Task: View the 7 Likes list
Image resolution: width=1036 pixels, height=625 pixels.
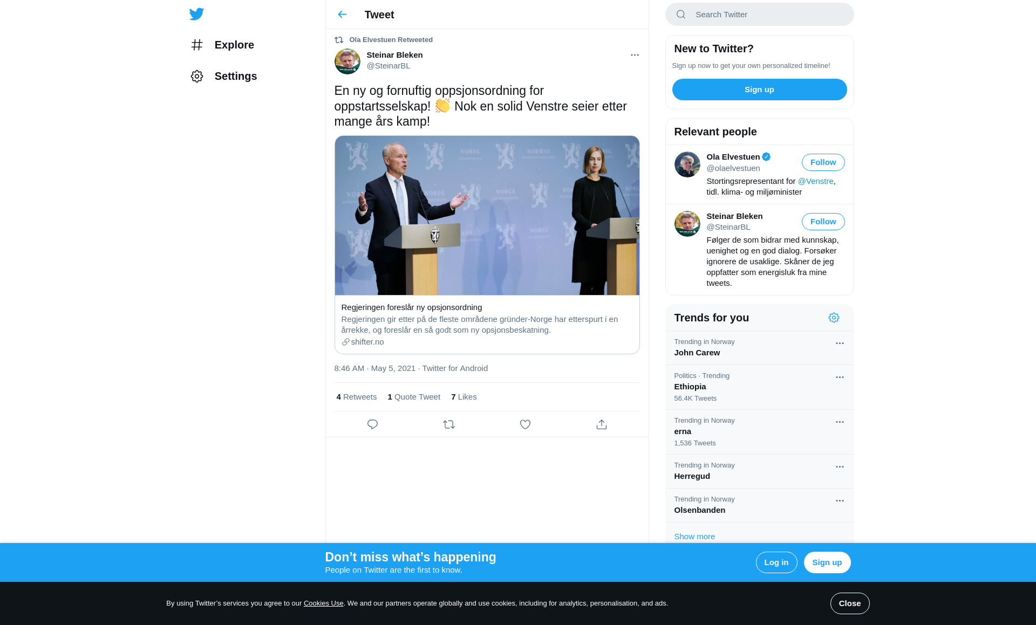Action: coord(464,397)
